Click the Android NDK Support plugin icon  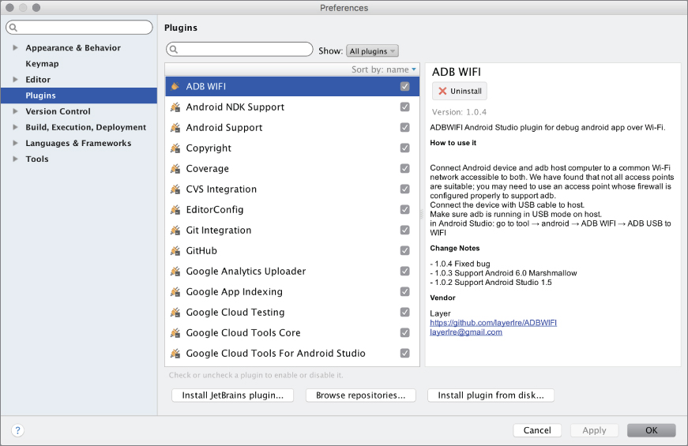pos(175,107)
